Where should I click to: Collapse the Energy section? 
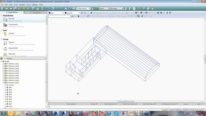2,39
